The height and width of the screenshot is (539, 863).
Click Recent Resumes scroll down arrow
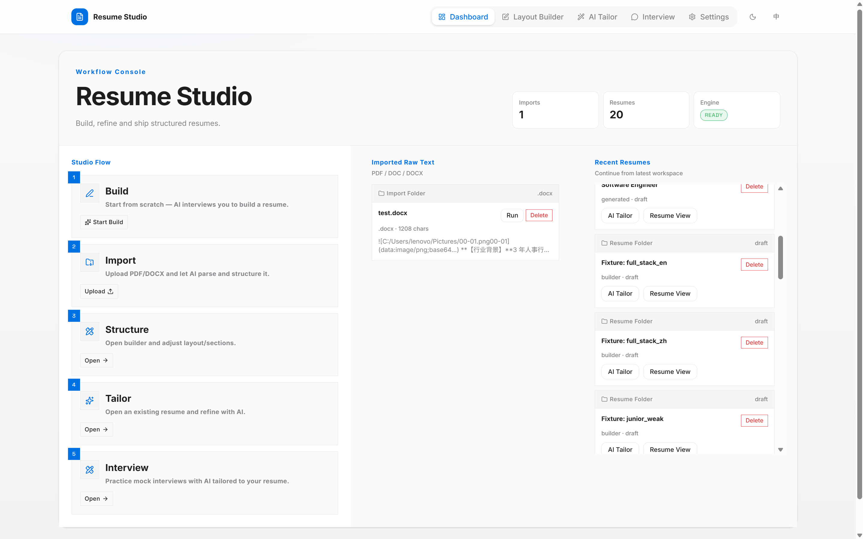pyautogui.click(x=780, y=450)
